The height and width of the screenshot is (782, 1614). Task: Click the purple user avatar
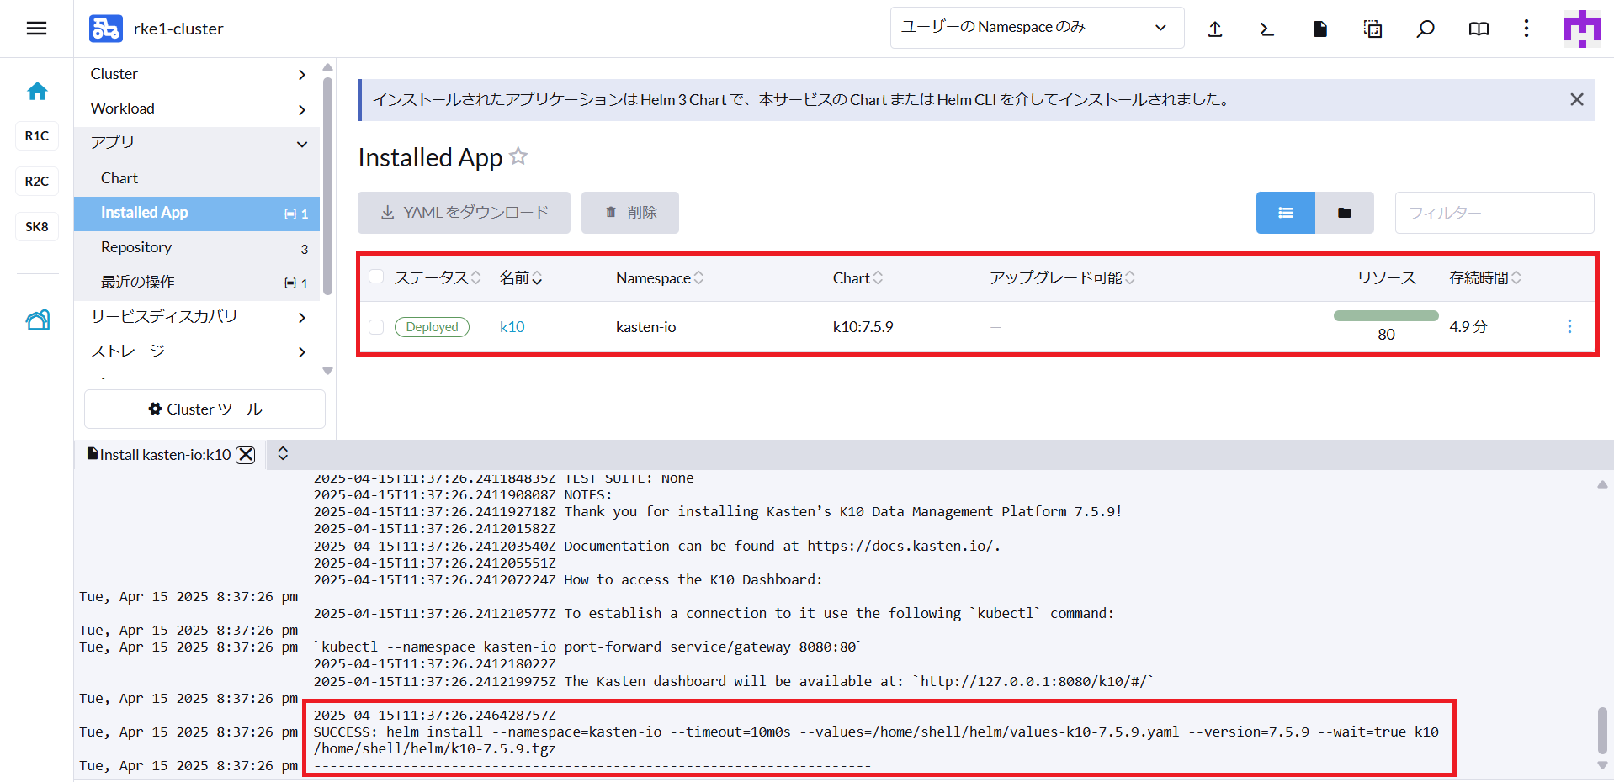(x=1582, y=29)
